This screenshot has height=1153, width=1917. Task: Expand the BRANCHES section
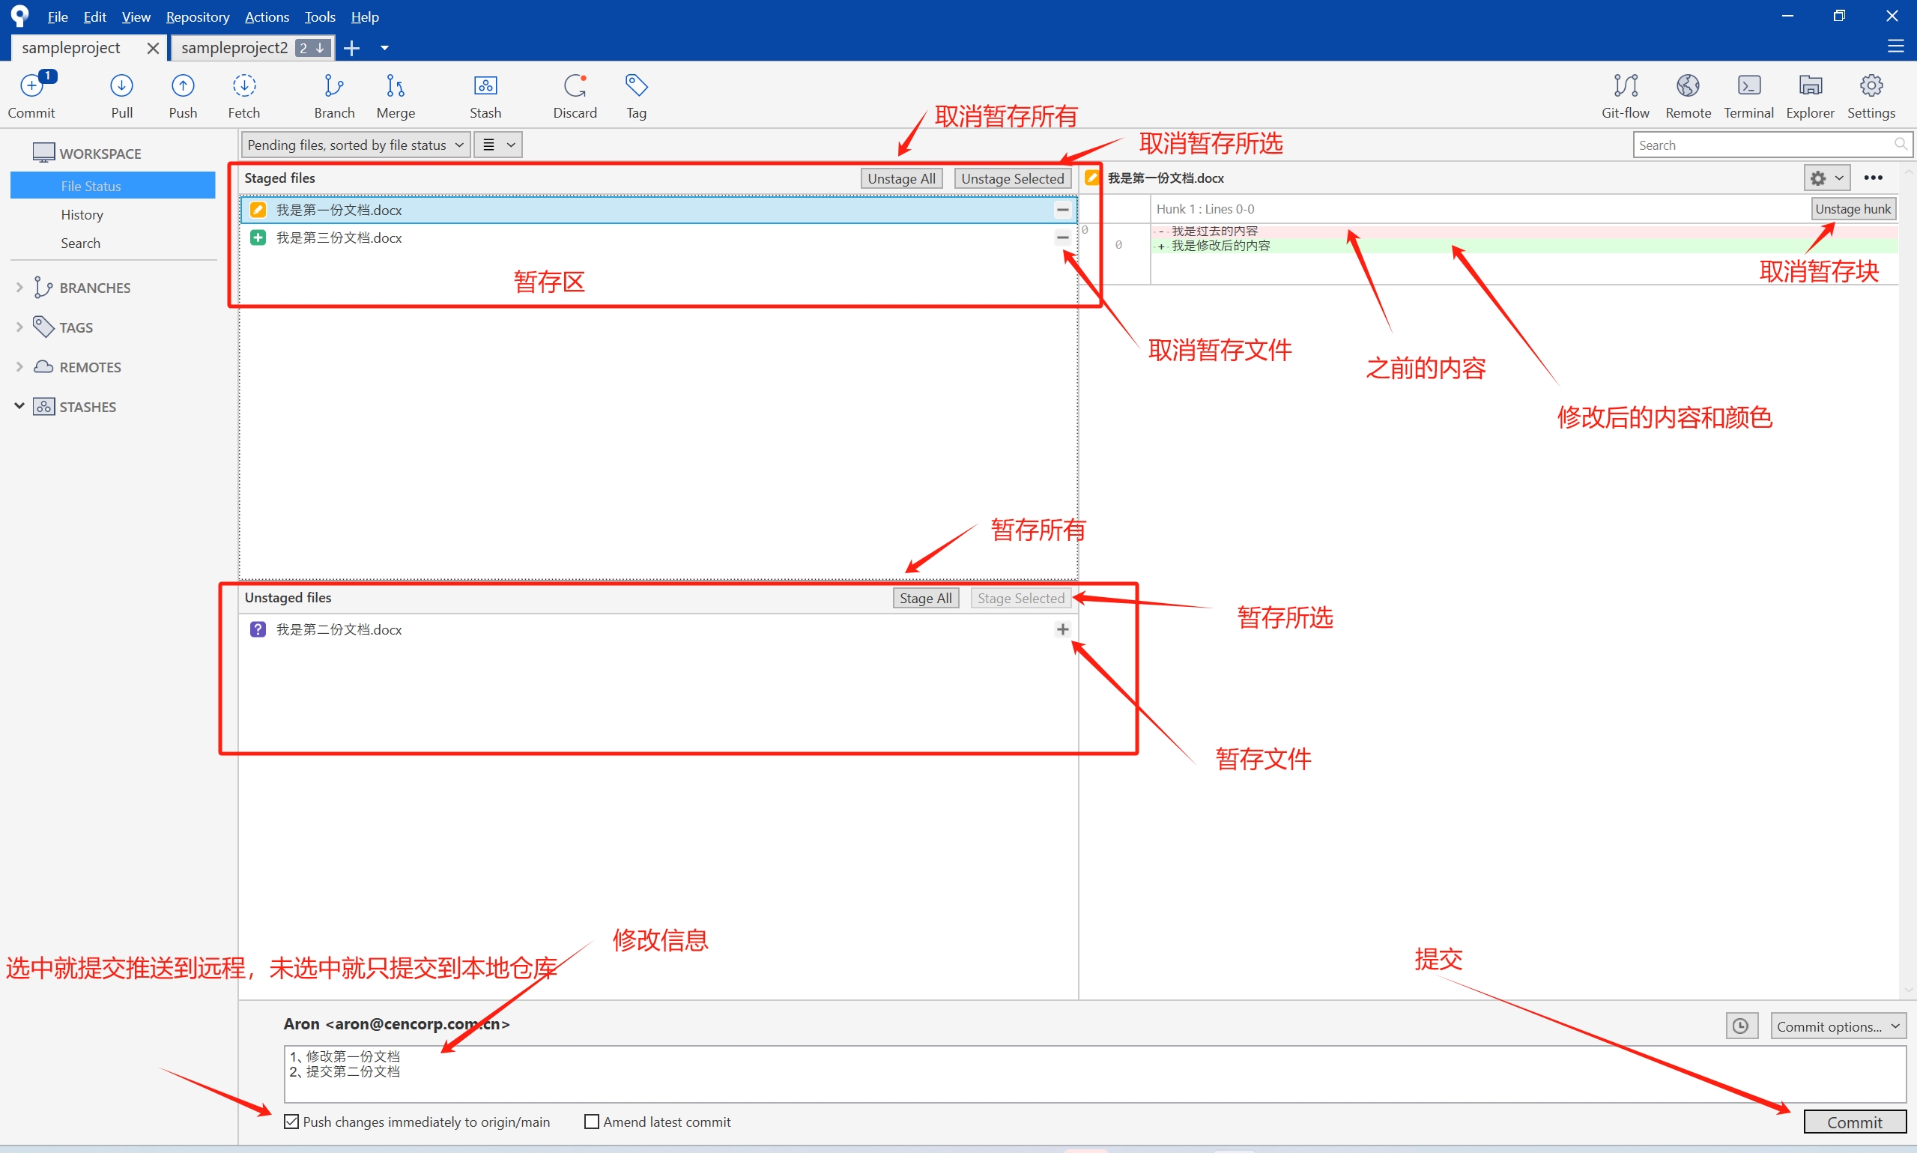(x=19, y=288)
